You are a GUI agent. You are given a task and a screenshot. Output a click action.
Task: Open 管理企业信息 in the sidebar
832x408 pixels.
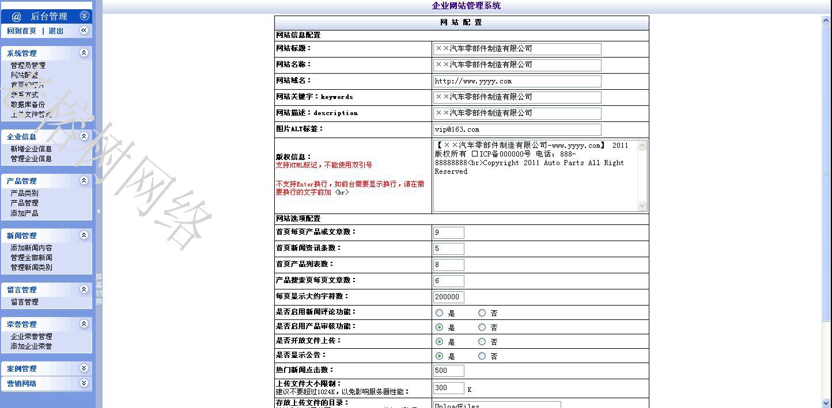click(31, 159)
